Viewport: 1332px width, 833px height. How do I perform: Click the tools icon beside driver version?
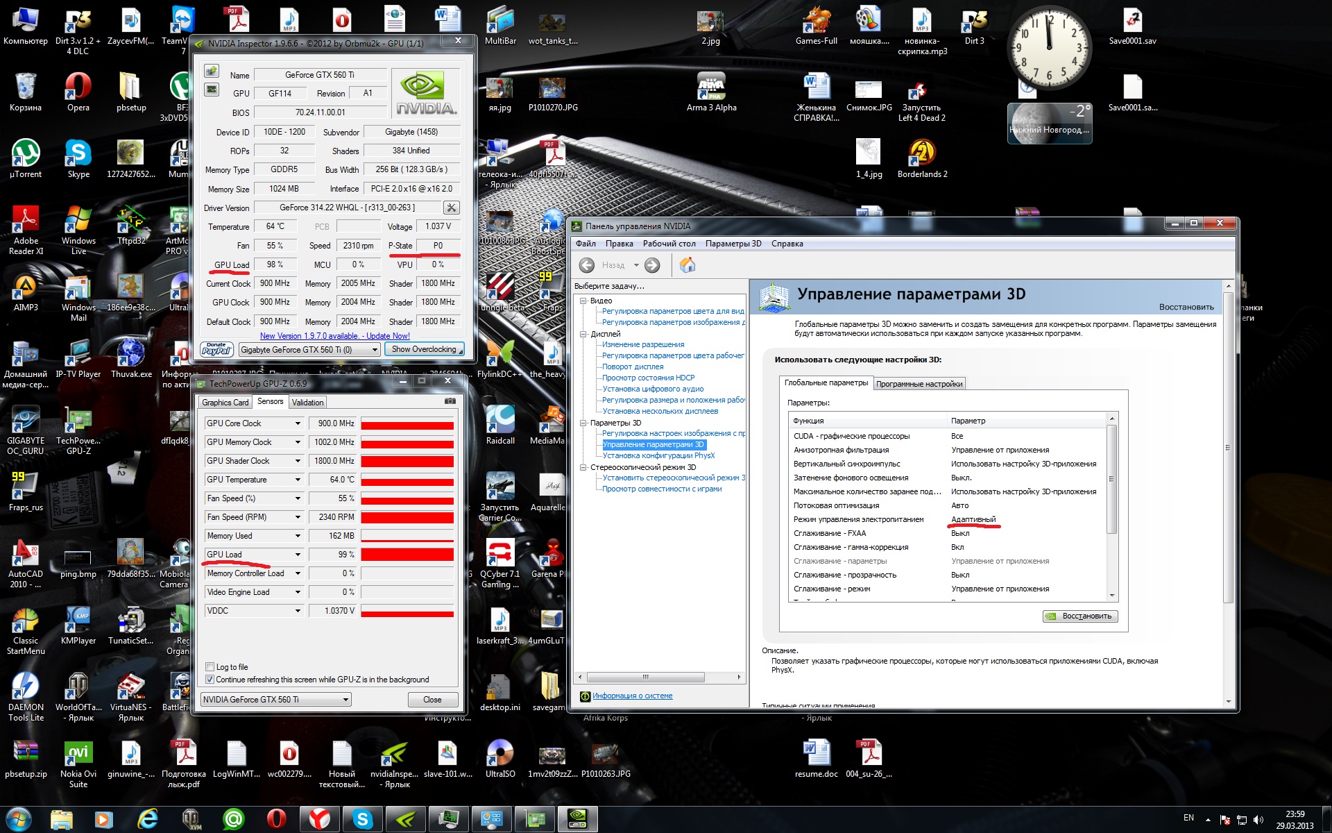click(451, 208)
